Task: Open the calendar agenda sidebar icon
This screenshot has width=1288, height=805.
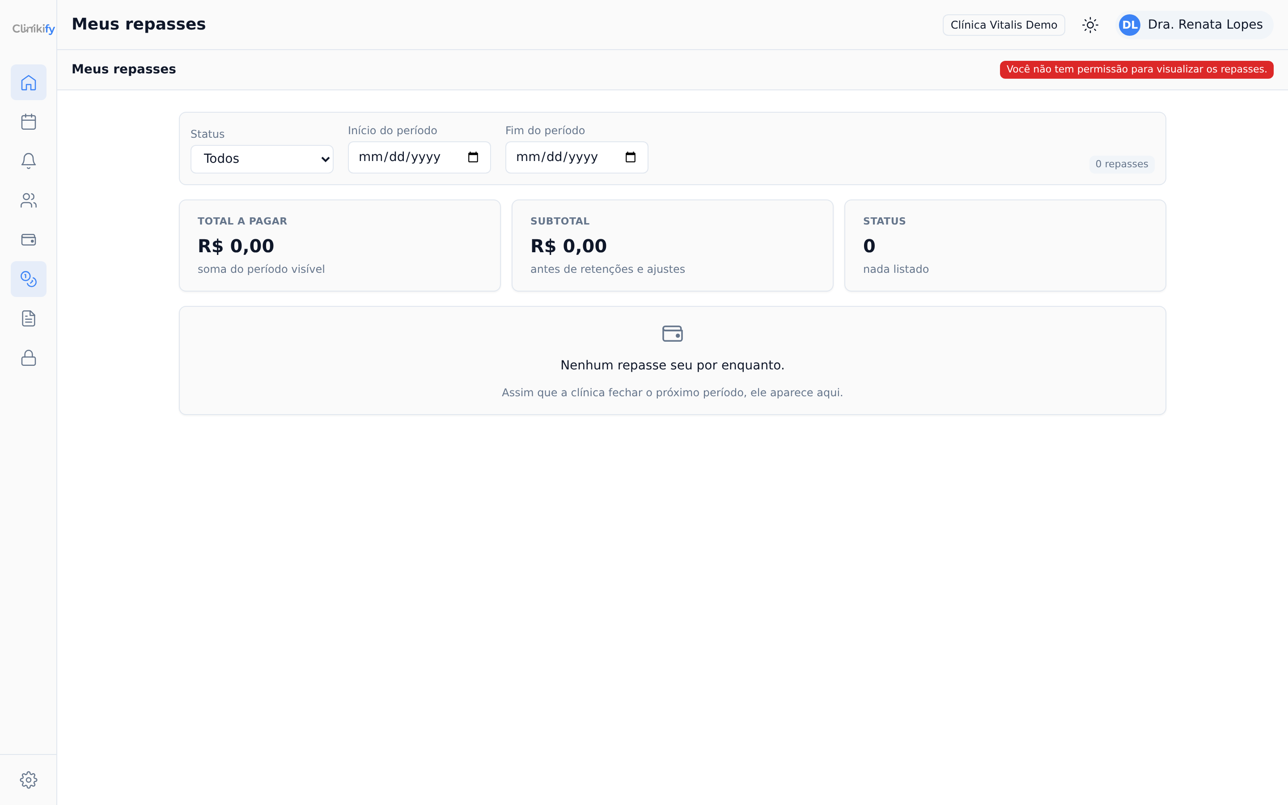Action: click(29, 122)
